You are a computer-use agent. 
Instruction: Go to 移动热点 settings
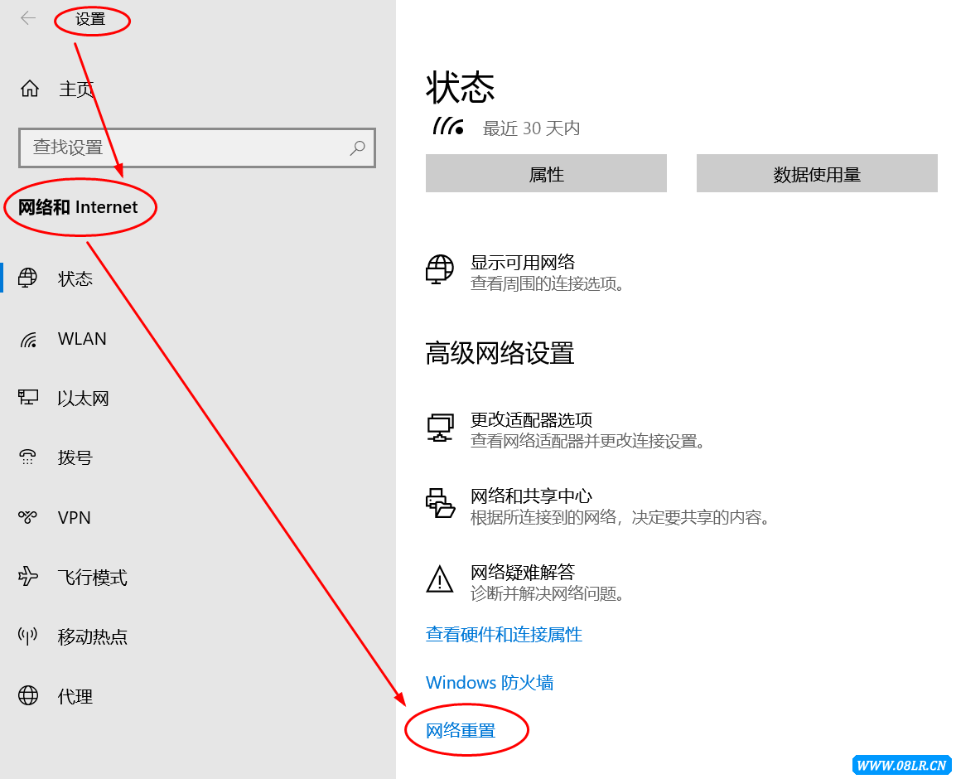pyautogui.click(x=92, y=636)
